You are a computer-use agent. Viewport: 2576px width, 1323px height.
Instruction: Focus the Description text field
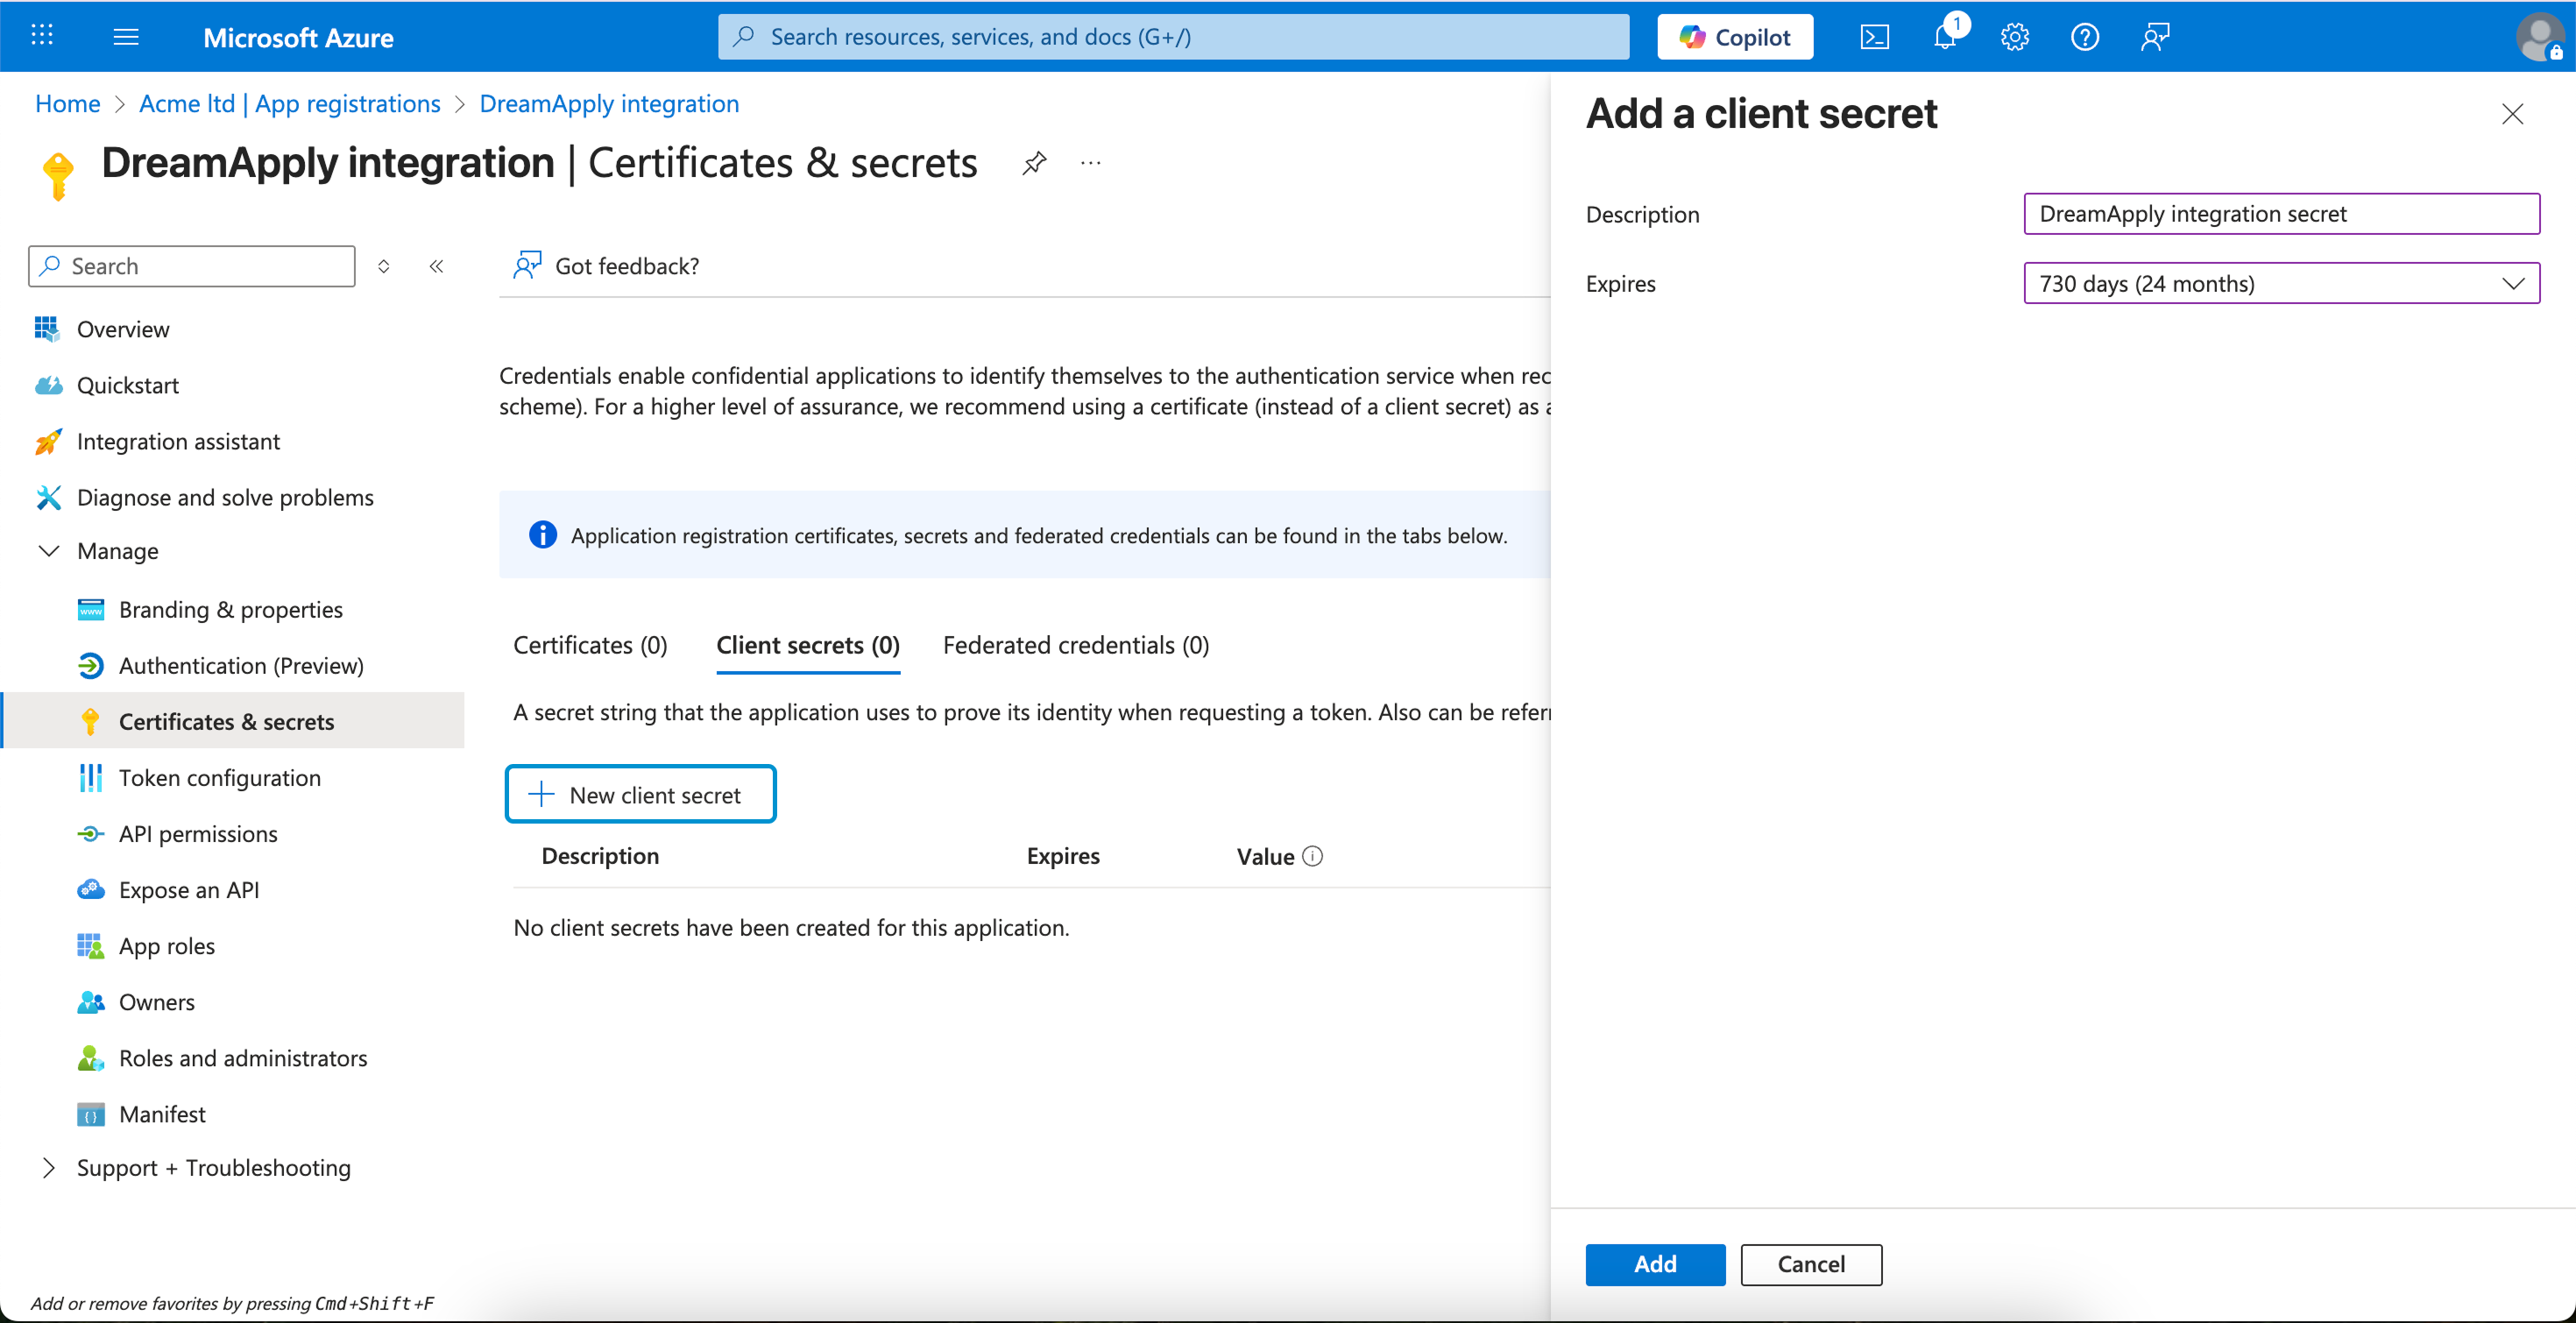coord(2281,214)
